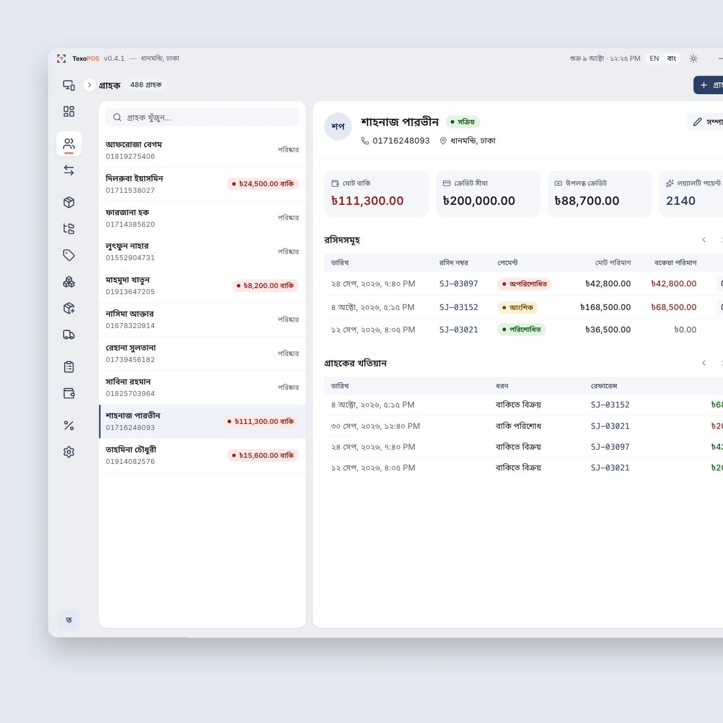This screenshot has width=723, height=723.
Task: Click the user avatar 'ত' at sidebar bottom
Action: point(69,620)
